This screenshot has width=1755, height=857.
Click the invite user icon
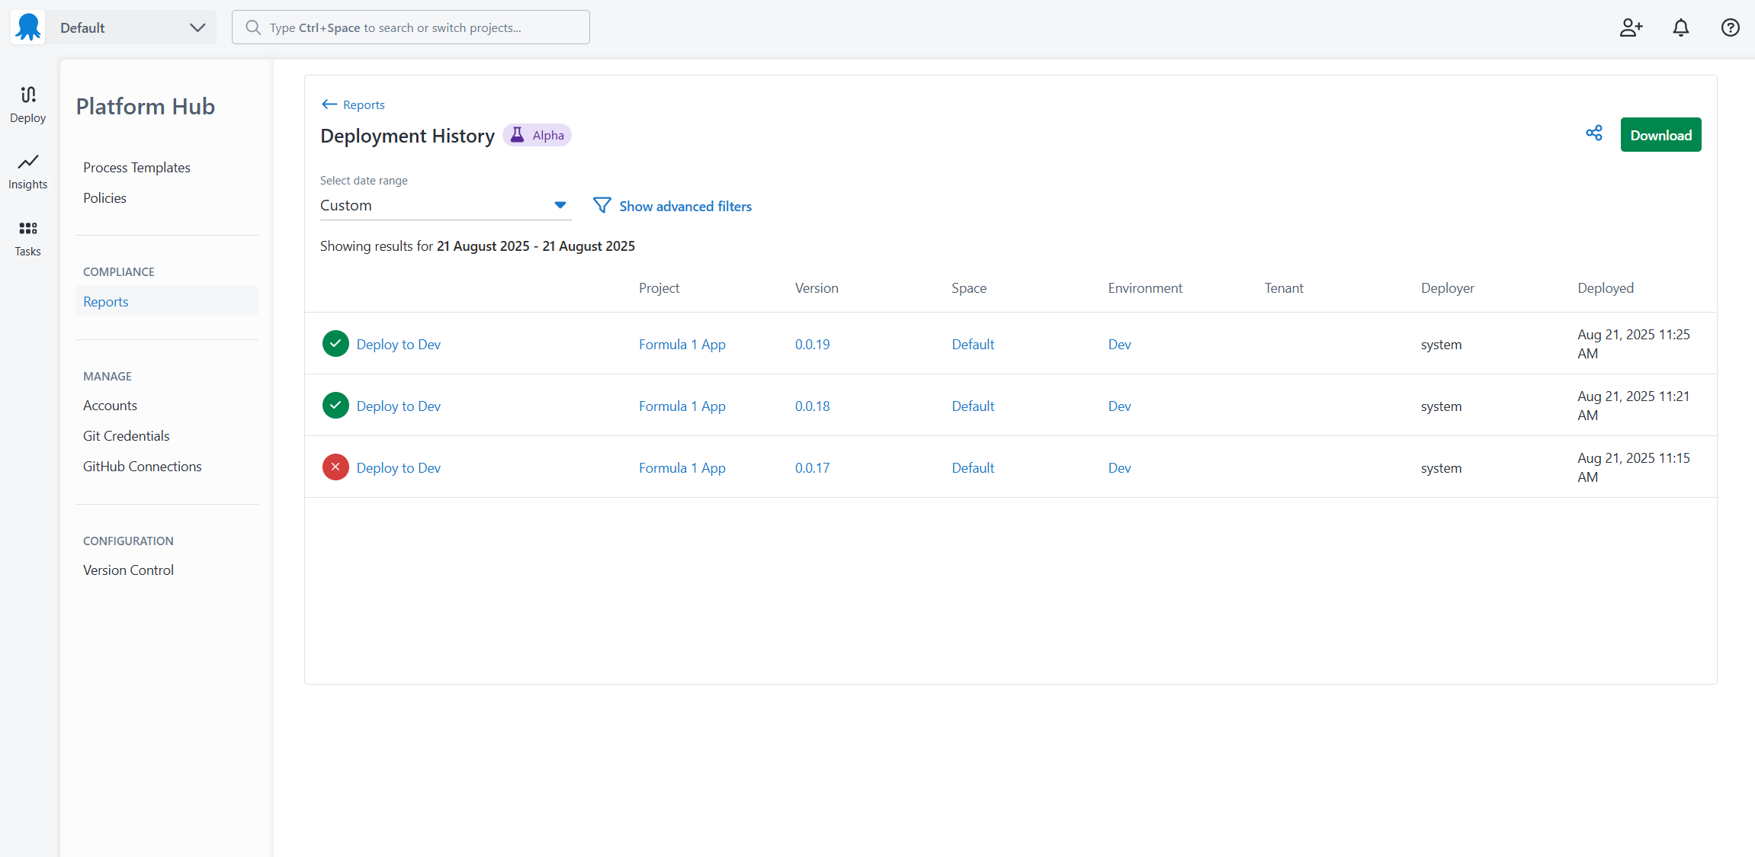(1631, 27)
